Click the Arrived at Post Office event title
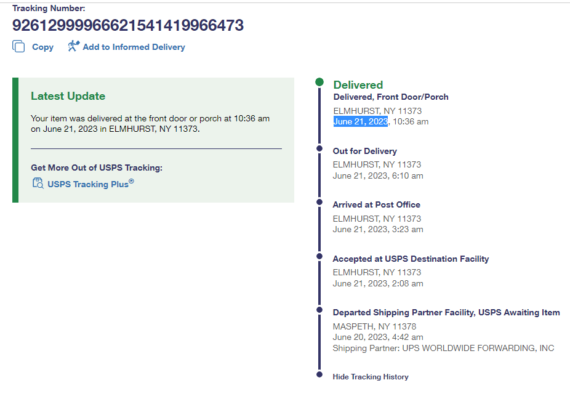The width and height of the screenshot is (570, 404). pyautogui.click(x=376, y=204)
